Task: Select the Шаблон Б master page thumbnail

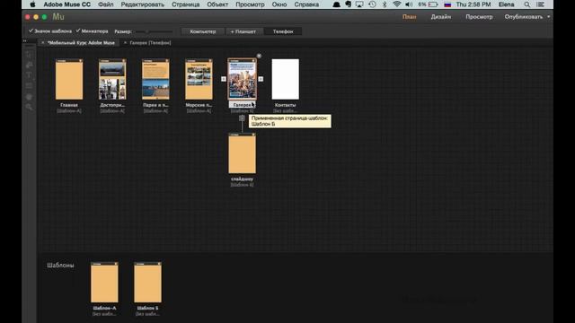Action: coord(147,283)
